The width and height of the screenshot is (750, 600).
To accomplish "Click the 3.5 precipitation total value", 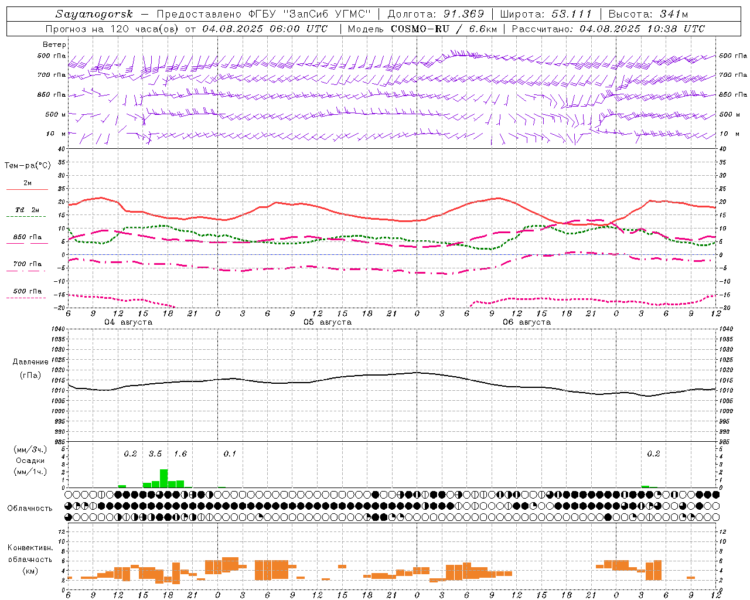I will [155, 454].
